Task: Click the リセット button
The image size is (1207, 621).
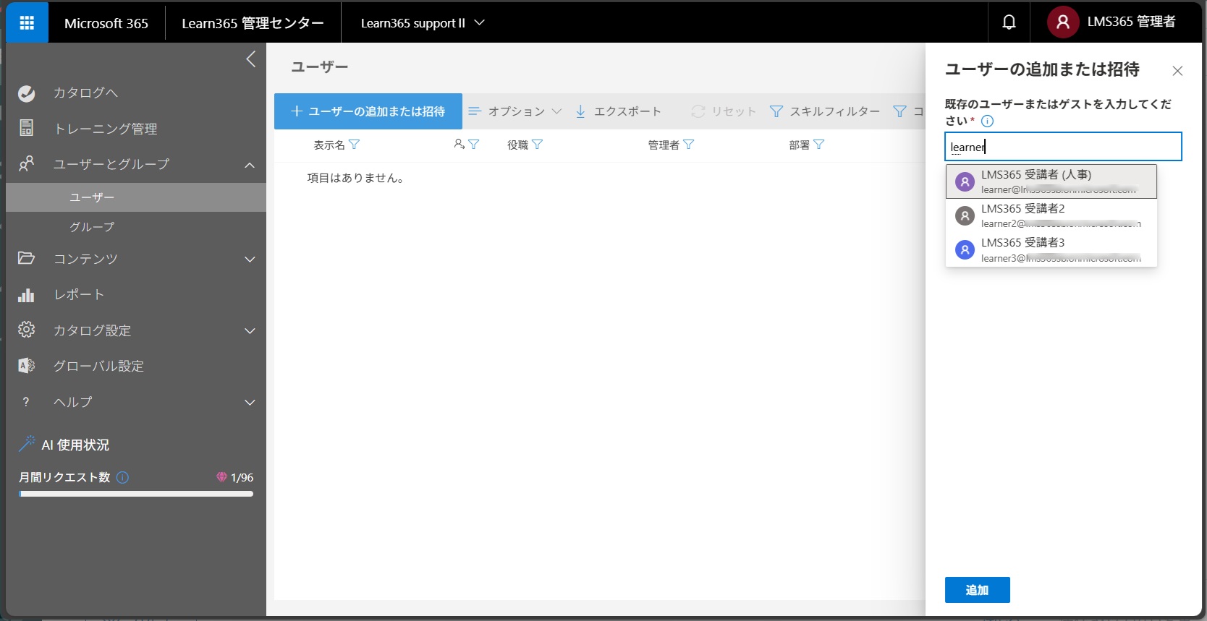Action: click(x=724, y=111)
